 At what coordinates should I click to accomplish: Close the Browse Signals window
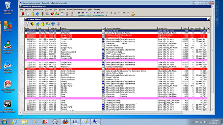pyautogui.click(x=208, y=19)
